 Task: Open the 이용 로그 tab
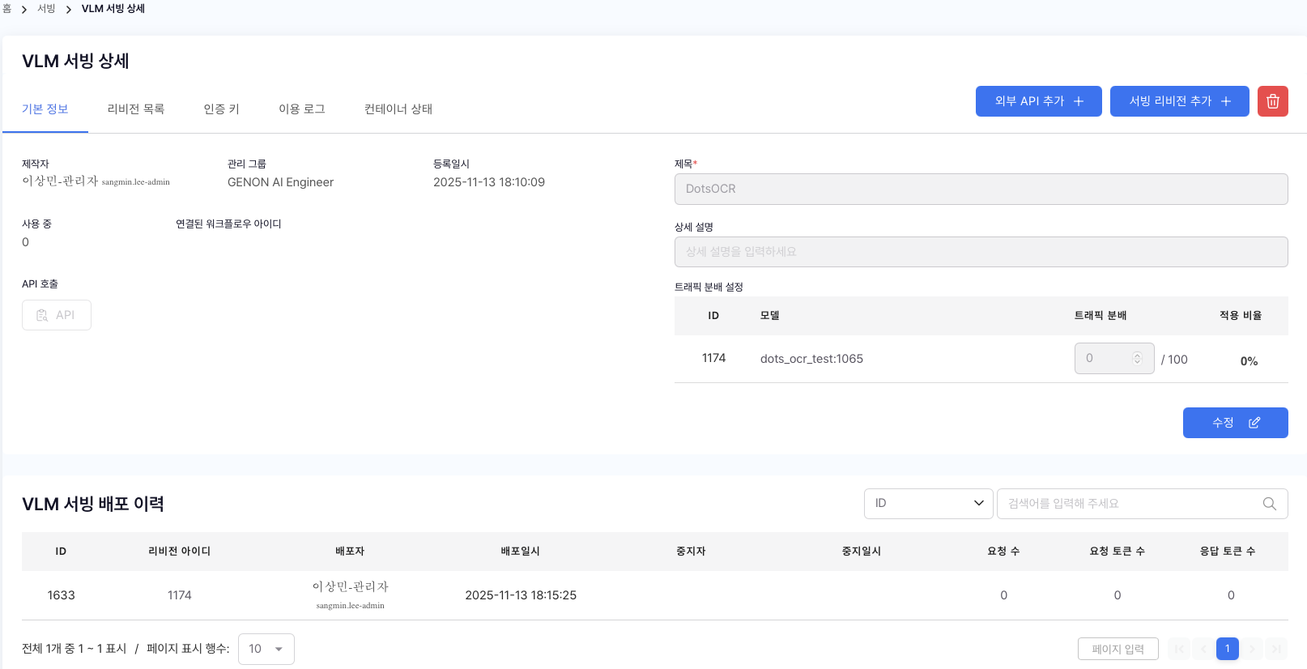point(302,109)
